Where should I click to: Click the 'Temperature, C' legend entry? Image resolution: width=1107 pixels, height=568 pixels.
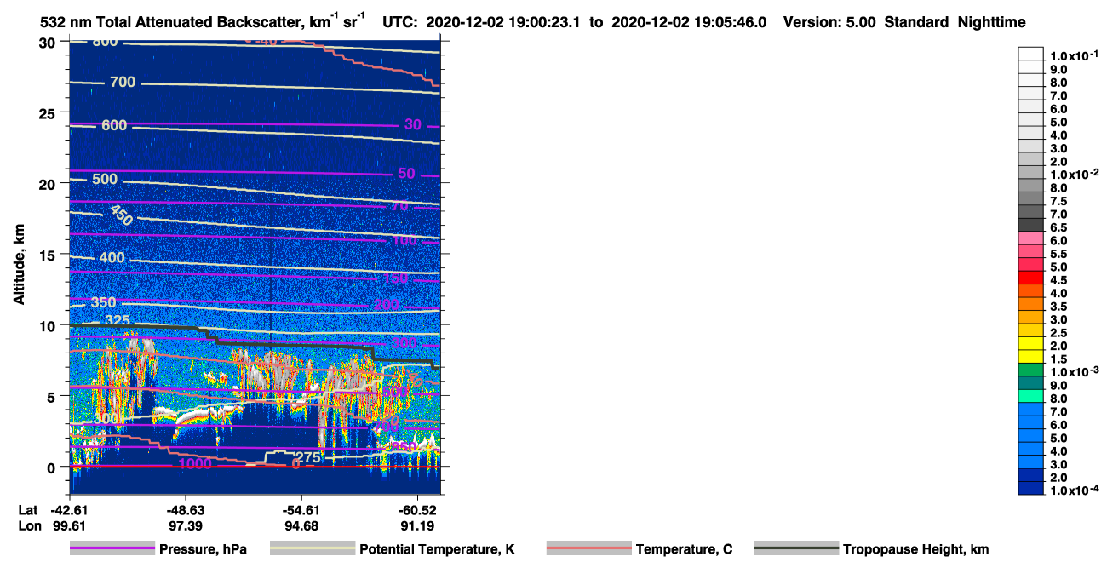pyautogui.click(x=684, y=549)
